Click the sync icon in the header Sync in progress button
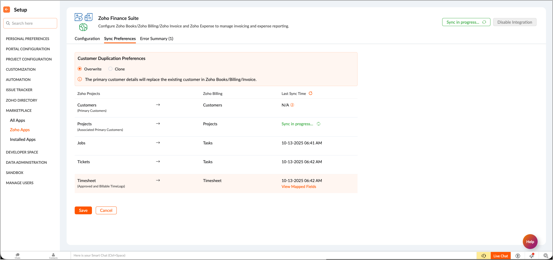Image resolution: width=553 pixels, height=260 pixels. (484, 22)
